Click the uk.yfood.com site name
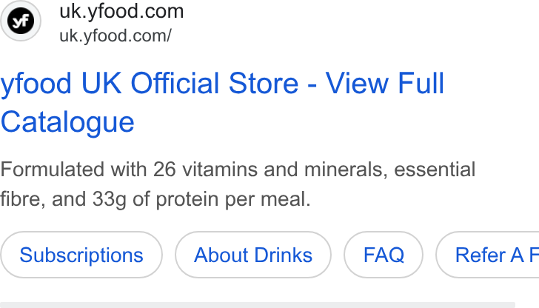This screenshot has width=539, height=308. tap(121, 11)
